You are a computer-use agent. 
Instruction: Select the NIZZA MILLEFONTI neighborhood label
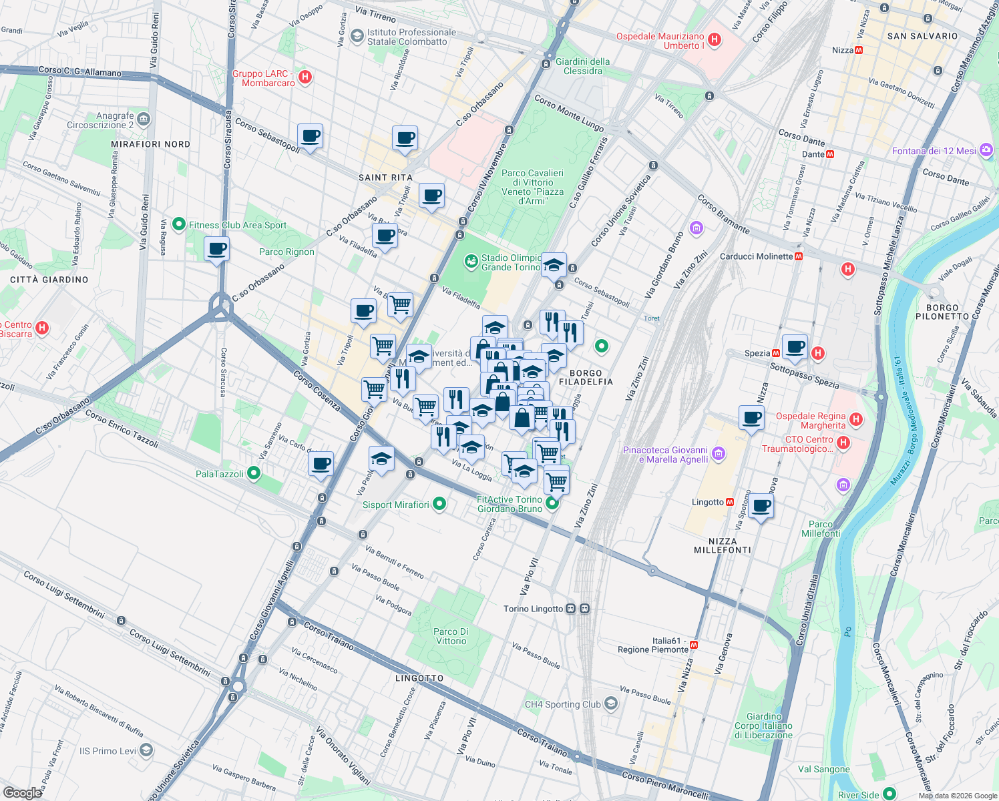[723, 545]
